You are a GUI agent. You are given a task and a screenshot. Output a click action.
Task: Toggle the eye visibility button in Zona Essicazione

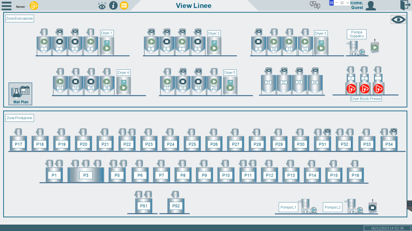[x=398, y=20]
